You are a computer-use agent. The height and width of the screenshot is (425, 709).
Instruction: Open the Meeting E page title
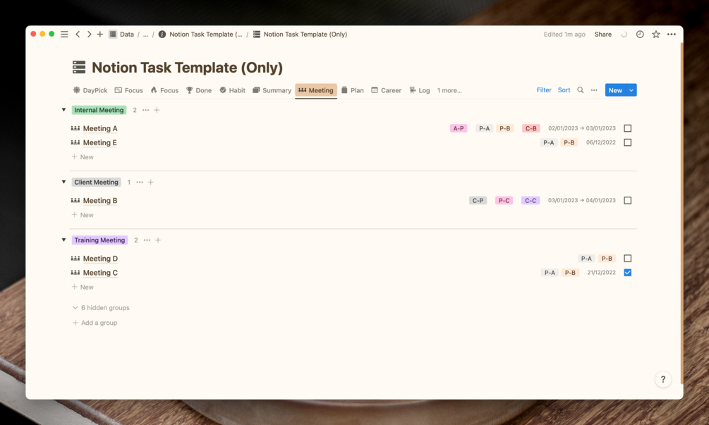[100, 142]
